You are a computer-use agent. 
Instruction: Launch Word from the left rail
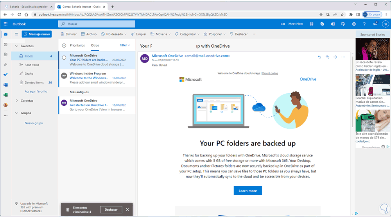[x=5, y=85]
